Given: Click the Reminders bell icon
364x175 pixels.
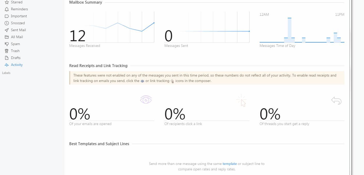Looking at the screenshot, I should 7,9.
